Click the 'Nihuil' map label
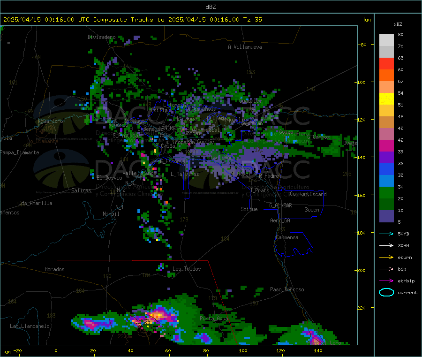 pyautogui.click(x=111, y=214)
